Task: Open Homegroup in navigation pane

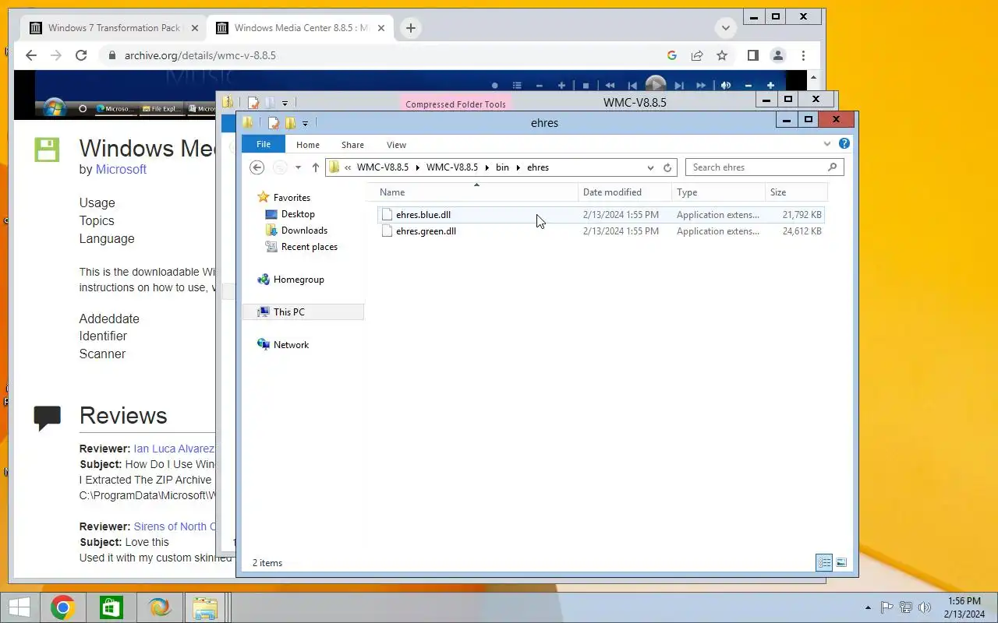Action: [x=299, y=280]
